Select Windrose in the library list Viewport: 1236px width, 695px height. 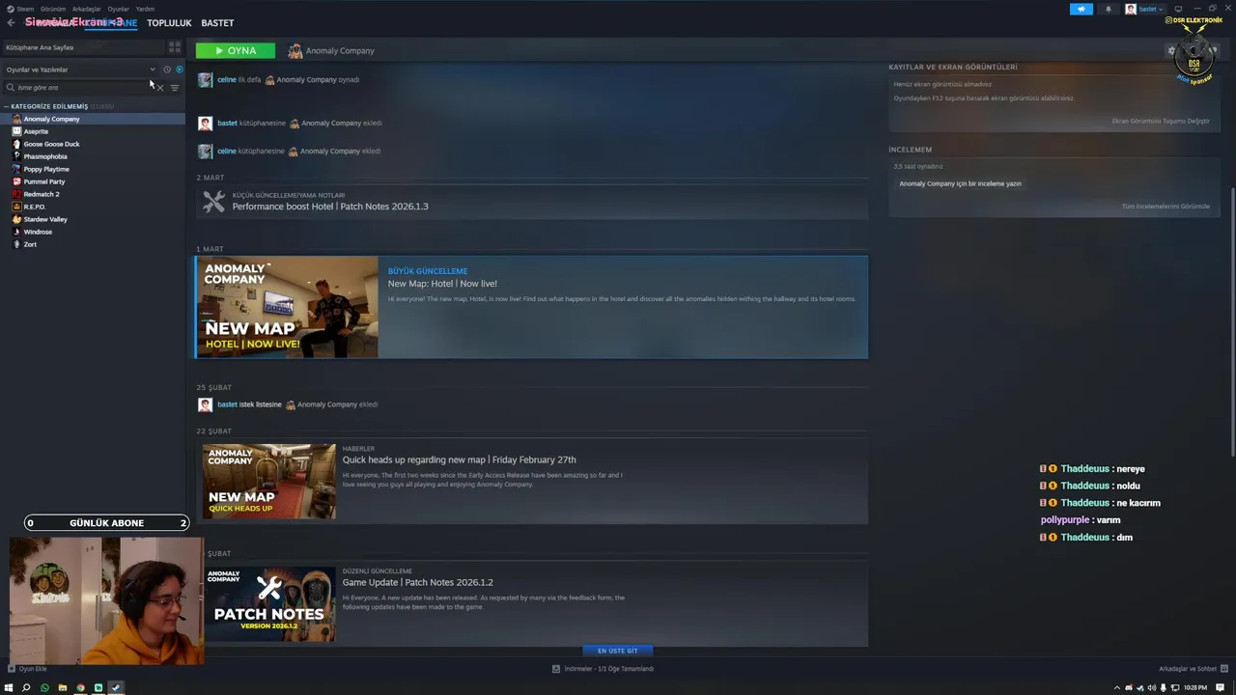93,232
